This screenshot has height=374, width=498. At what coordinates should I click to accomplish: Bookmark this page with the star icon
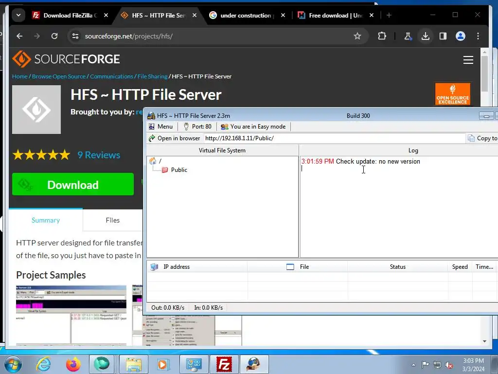pos(357,36)
